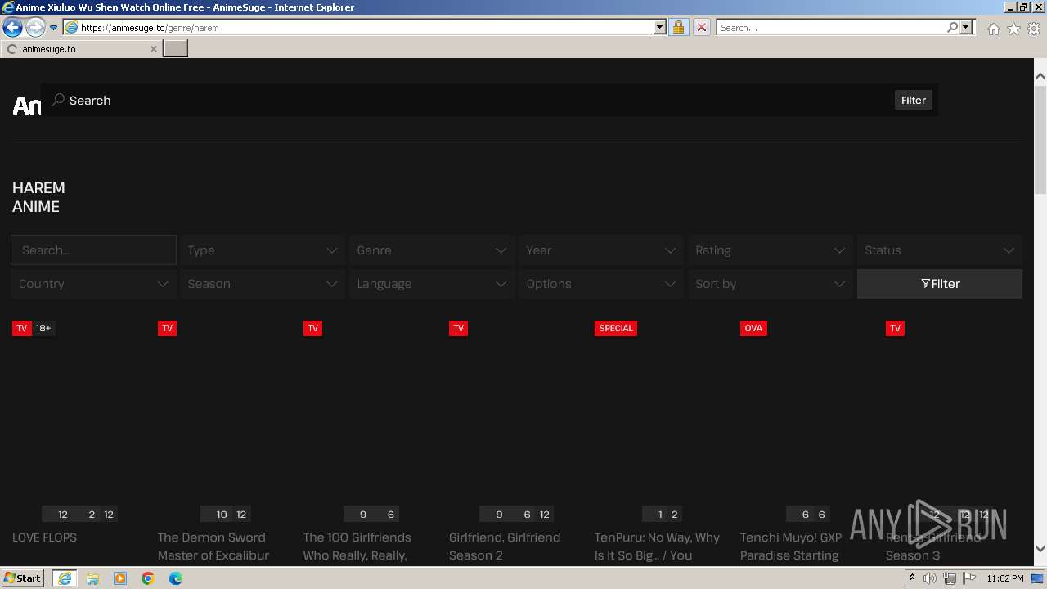This screenshot has width=1047, height=589.
Task: Expand the Type dropdown
Action: pos(263,250)
